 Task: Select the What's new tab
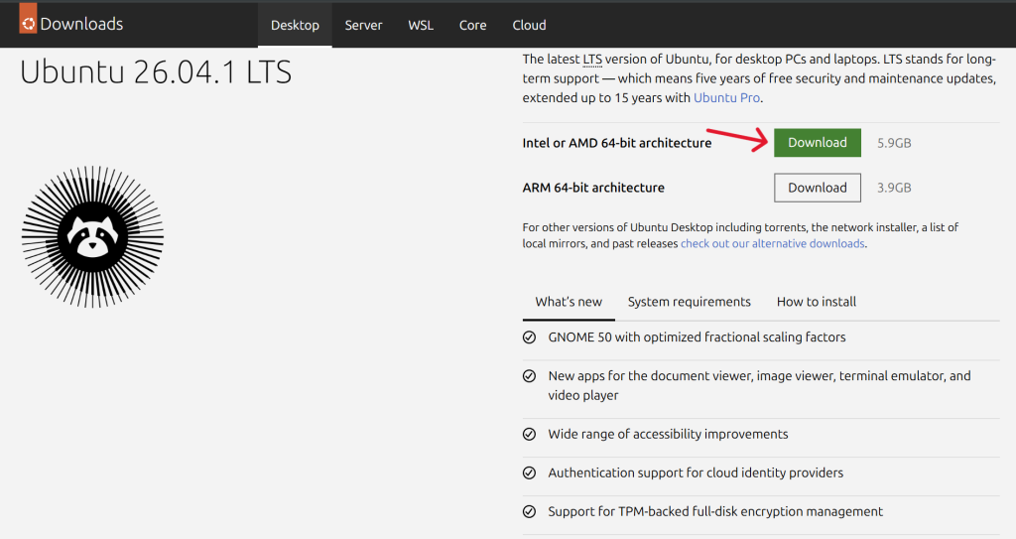[569, 302]
